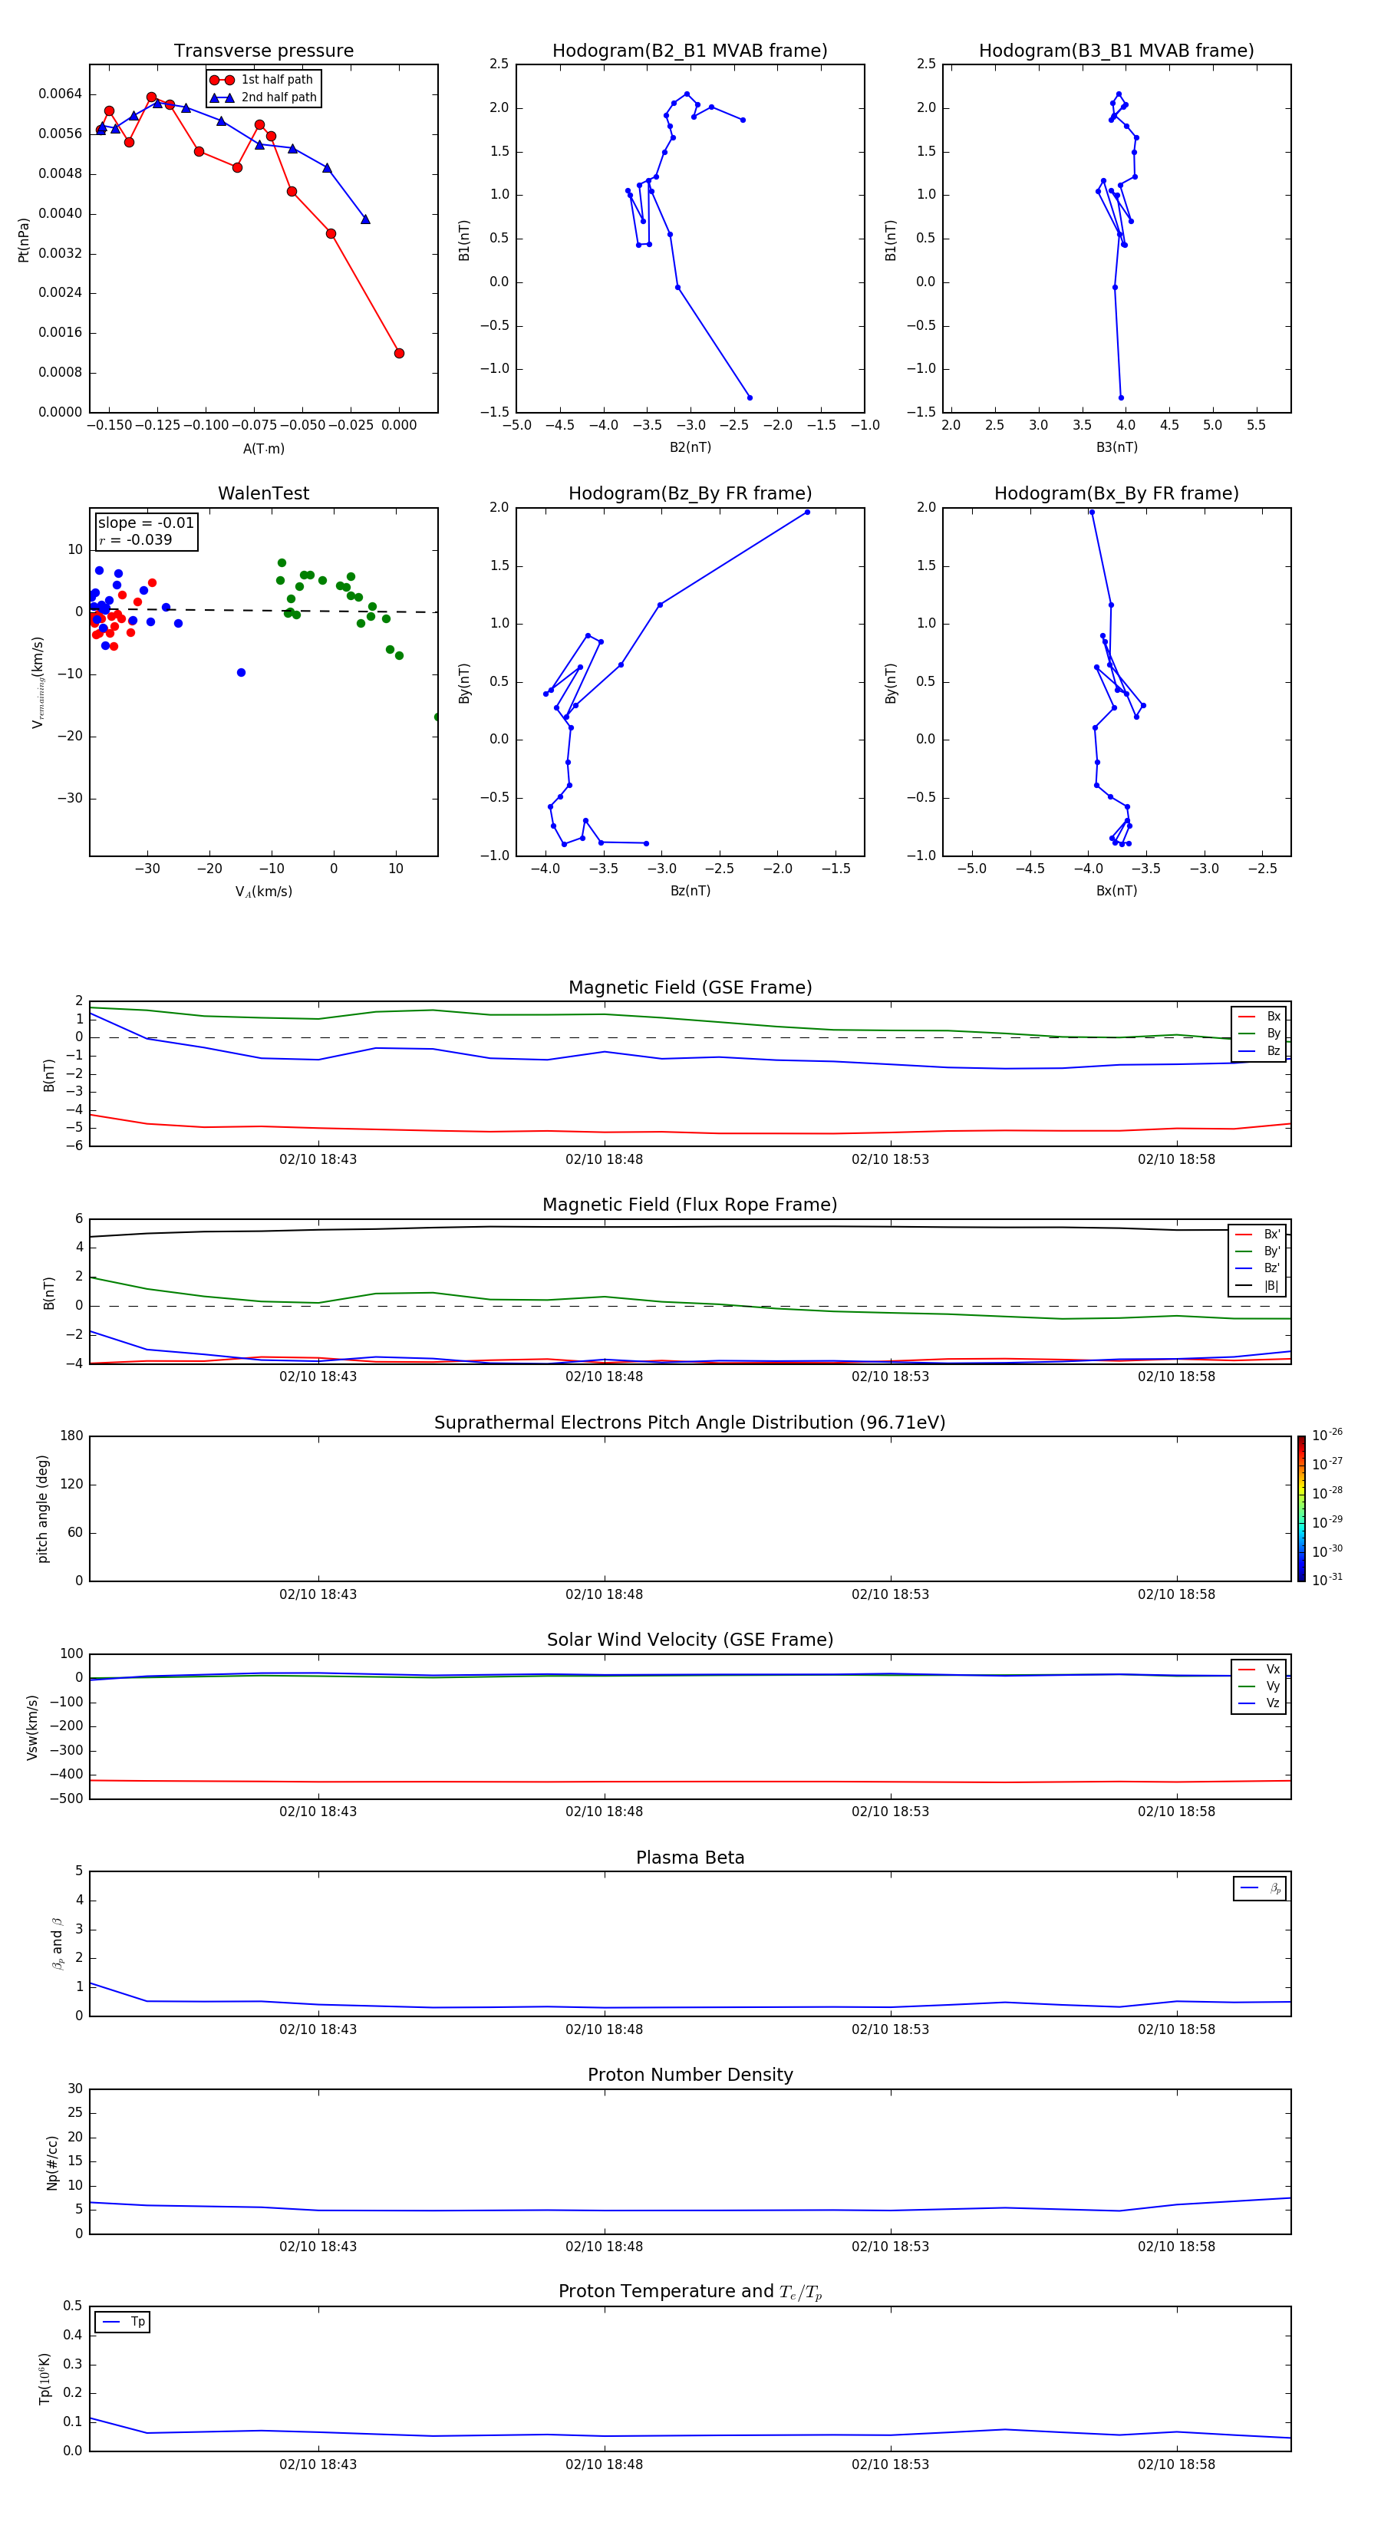
Task: Click the "Np(#/cc)" y-axis label
Action: (x=52, y=2161)
